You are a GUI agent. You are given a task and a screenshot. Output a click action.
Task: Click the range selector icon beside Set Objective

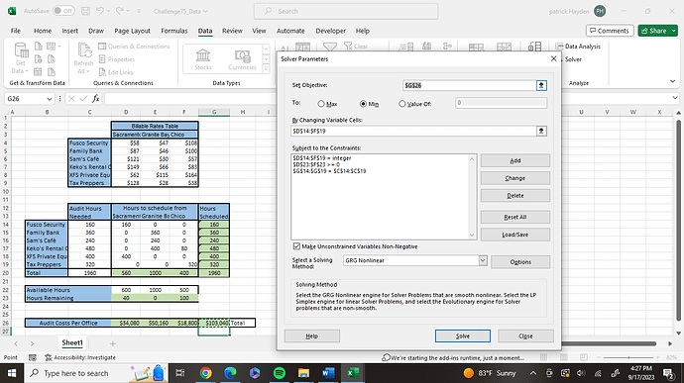click(541, 85)
